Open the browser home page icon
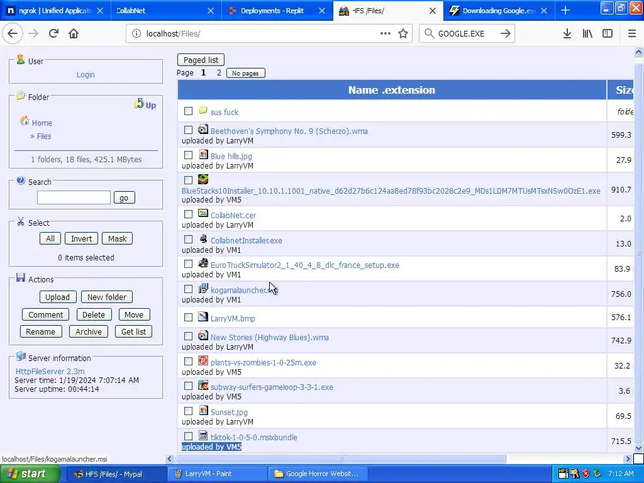 74,34
